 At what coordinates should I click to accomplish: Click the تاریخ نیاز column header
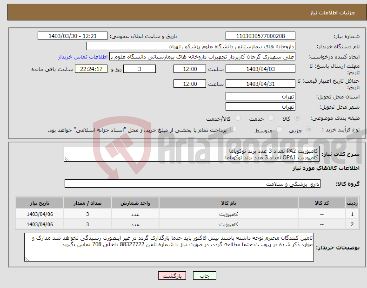40,203
